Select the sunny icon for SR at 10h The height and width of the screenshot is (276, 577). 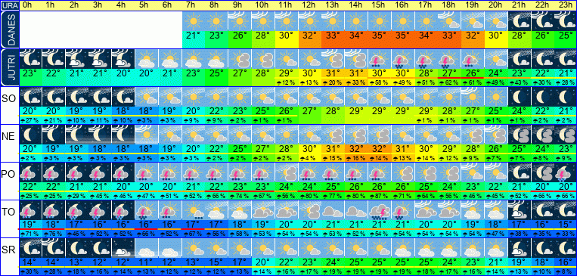coord(262,248)
